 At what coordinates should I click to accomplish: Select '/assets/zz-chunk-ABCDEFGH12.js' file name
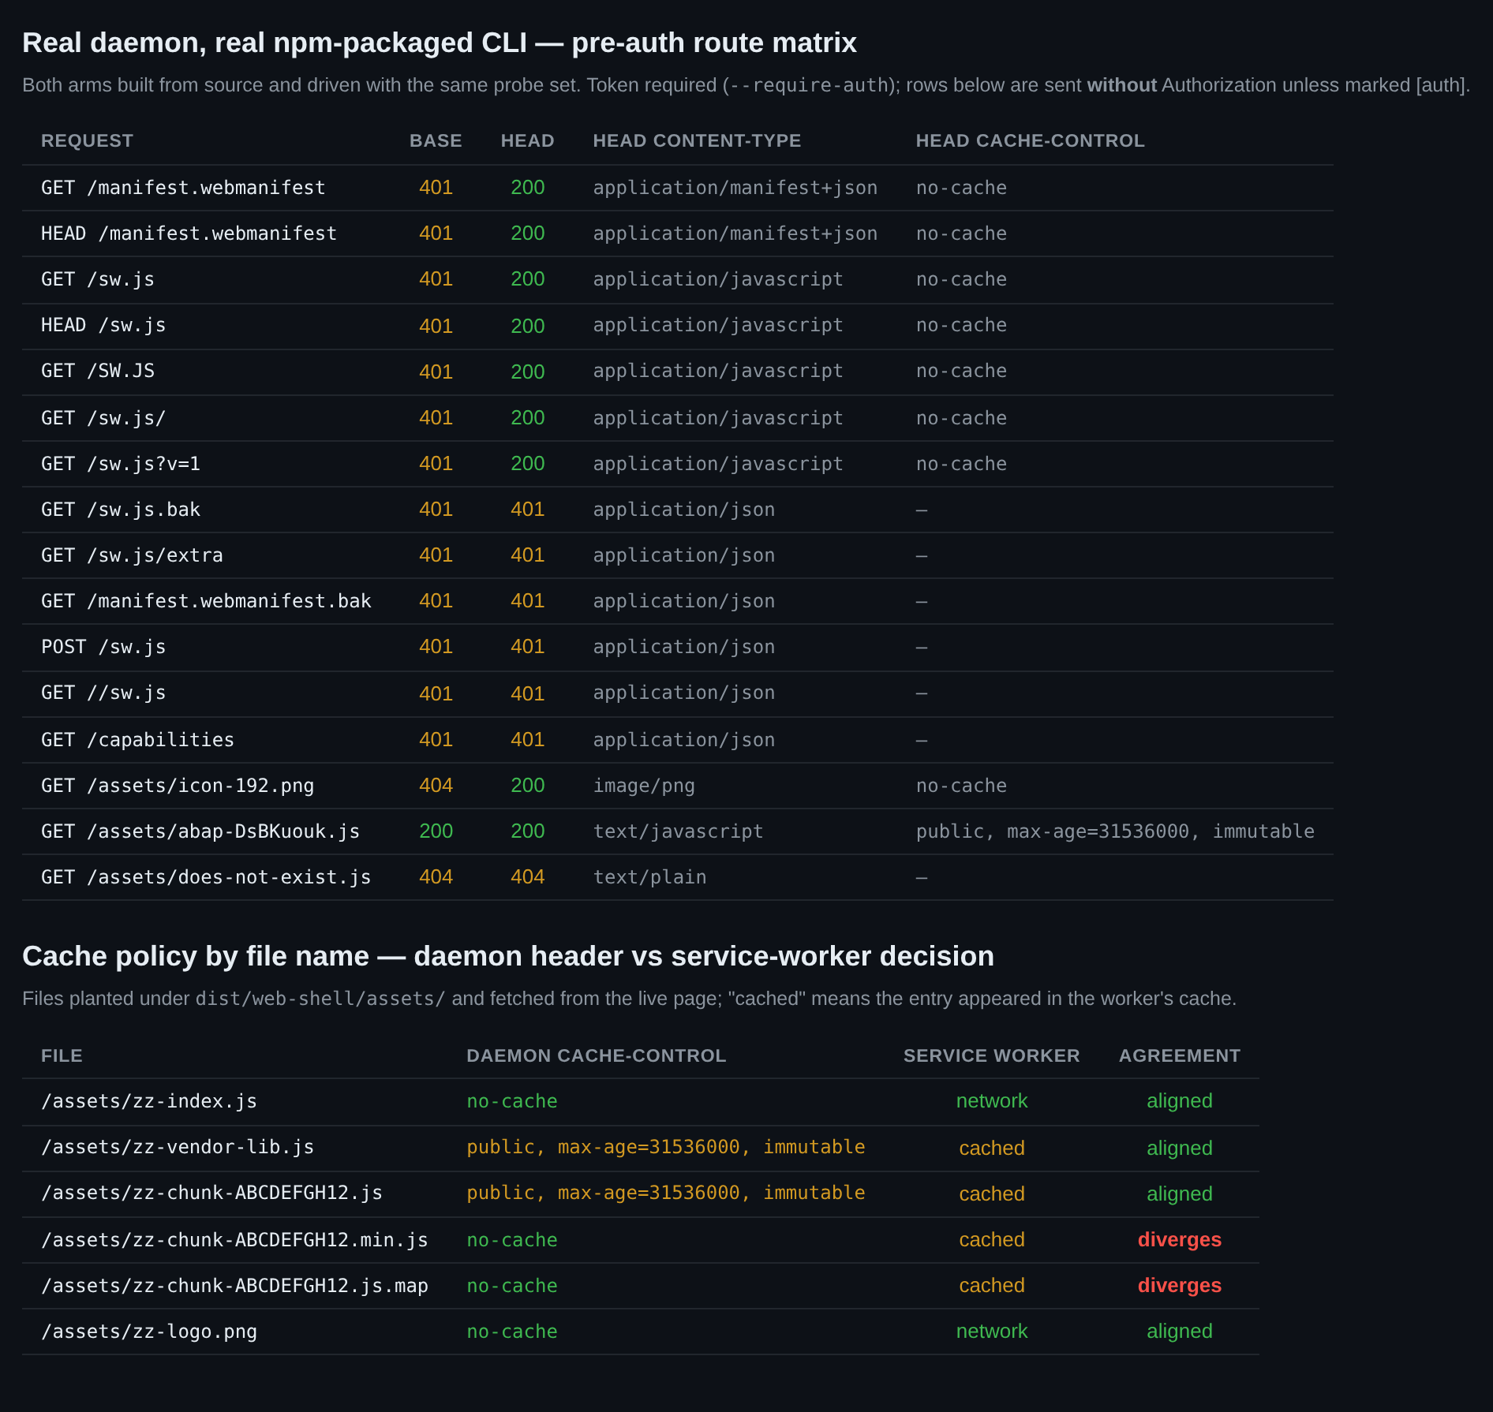point(211,1193)
